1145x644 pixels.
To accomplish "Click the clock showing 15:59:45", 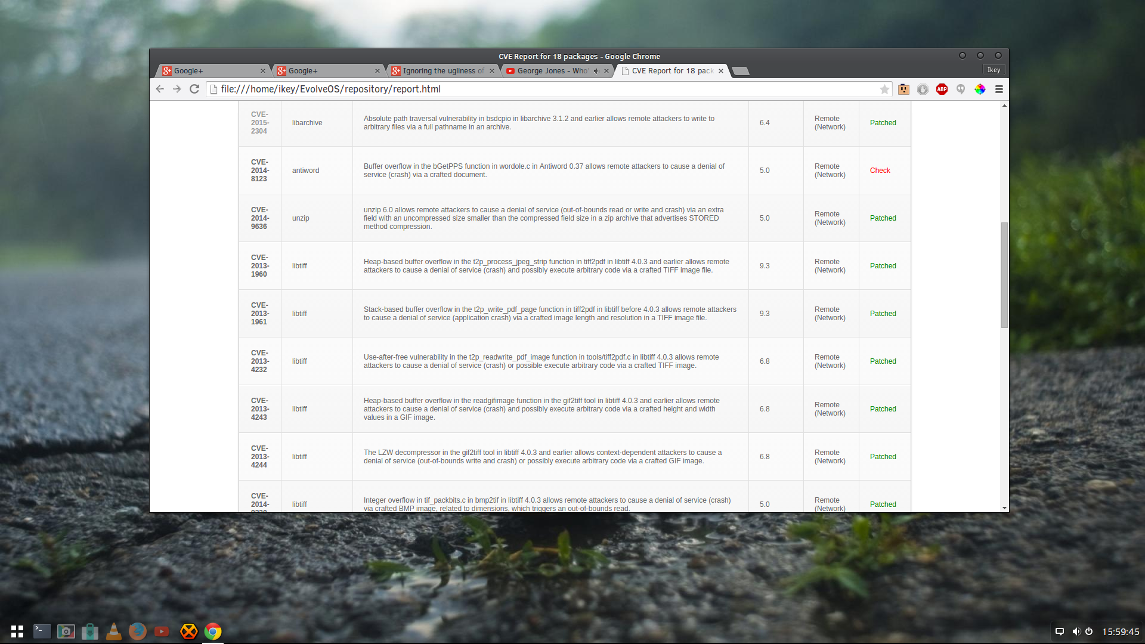I will (x=1120, y=631).
